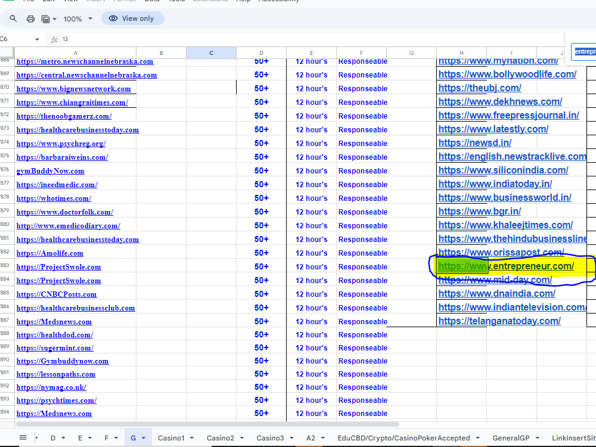
Task: Open the siliconindia.com link
Action: 504,170
